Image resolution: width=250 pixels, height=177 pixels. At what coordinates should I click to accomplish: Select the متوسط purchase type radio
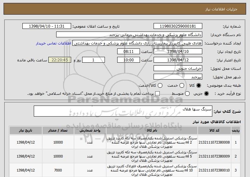click(187, 94)
